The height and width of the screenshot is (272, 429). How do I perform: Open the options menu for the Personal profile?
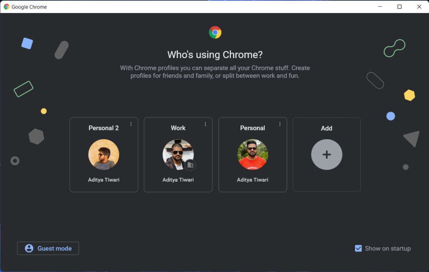click(279, 124)
